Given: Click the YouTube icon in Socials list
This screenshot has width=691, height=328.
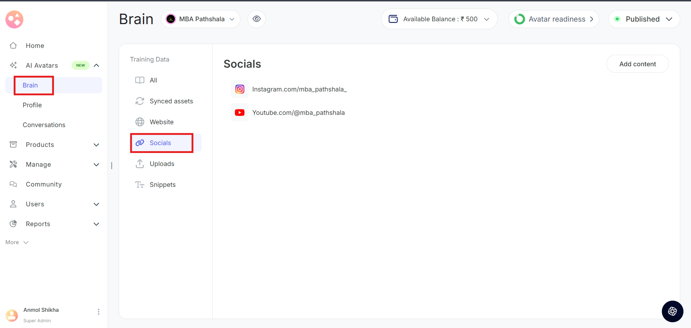Looking at the screenshot, I should (x=240, y=113).
